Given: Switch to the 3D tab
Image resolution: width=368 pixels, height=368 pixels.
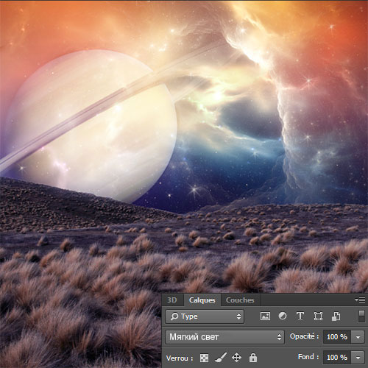Looking at the screenshot, I should (172, 300).
